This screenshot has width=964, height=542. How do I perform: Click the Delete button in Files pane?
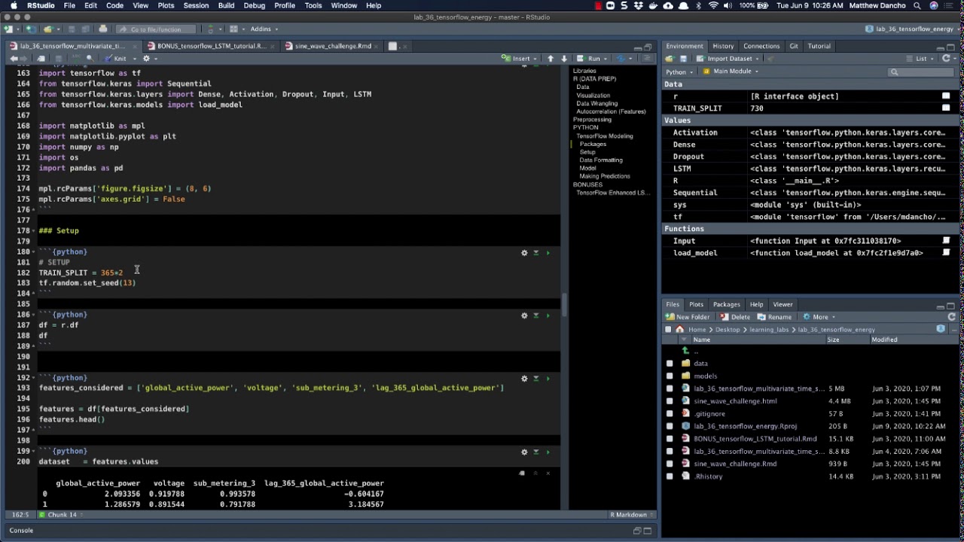(734, 317)
